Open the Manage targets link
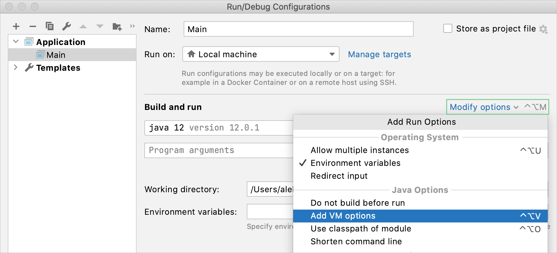557x253 pixels. click(x=379, y=54)
